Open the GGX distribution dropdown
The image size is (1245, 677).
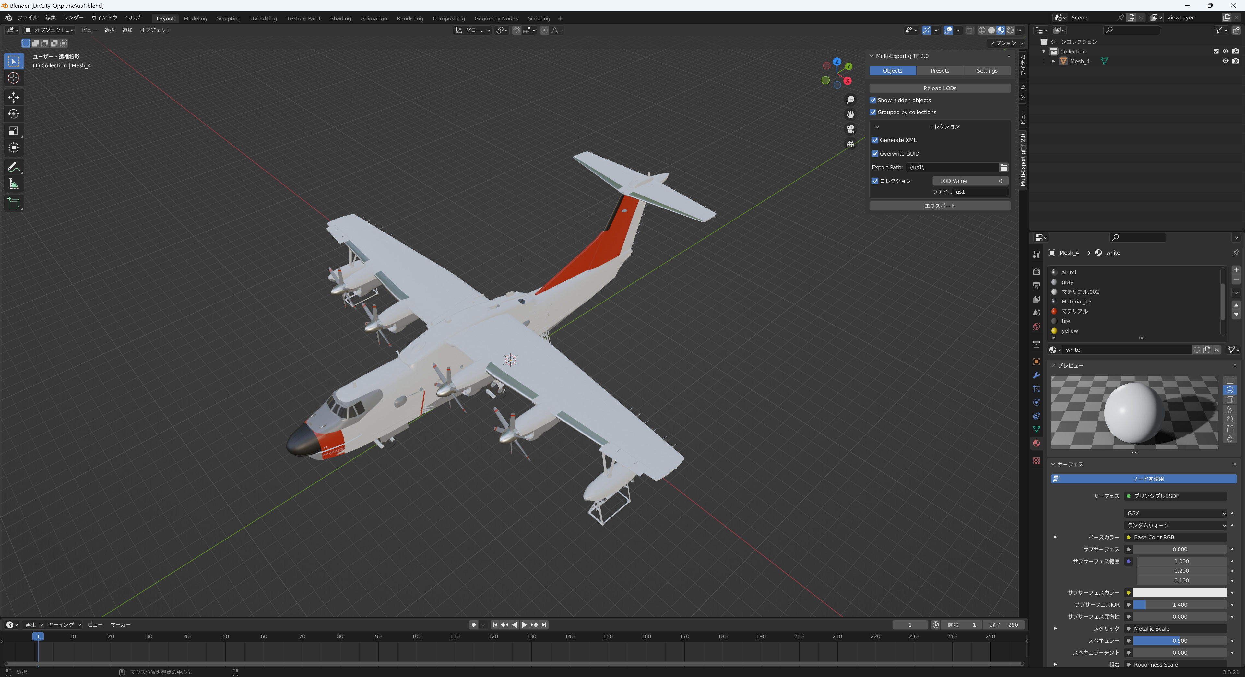pos(1176,513)
